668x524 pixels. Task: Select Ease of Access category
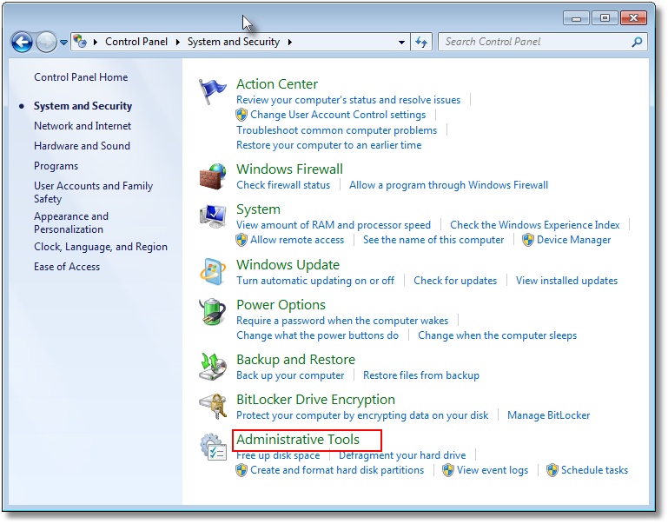pyautogui.click(x=67, y=267)
